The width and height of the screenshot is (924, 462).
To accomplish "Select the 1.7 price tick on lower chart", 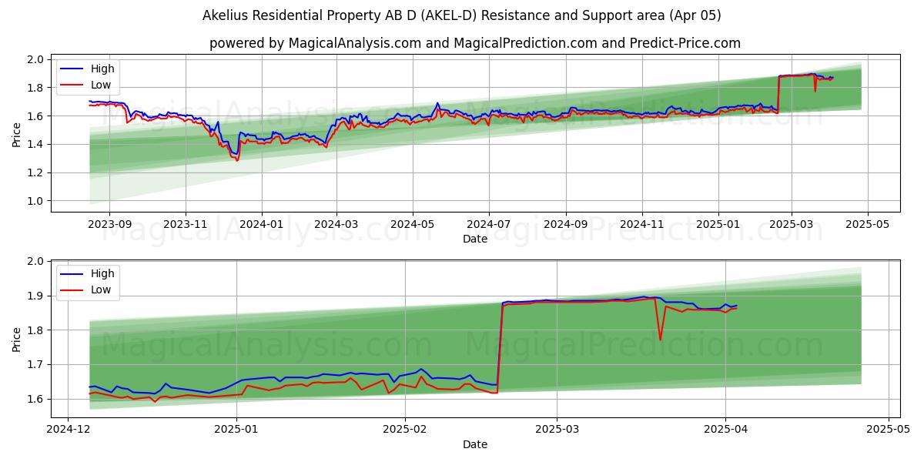I will click(x=35, y=364).
